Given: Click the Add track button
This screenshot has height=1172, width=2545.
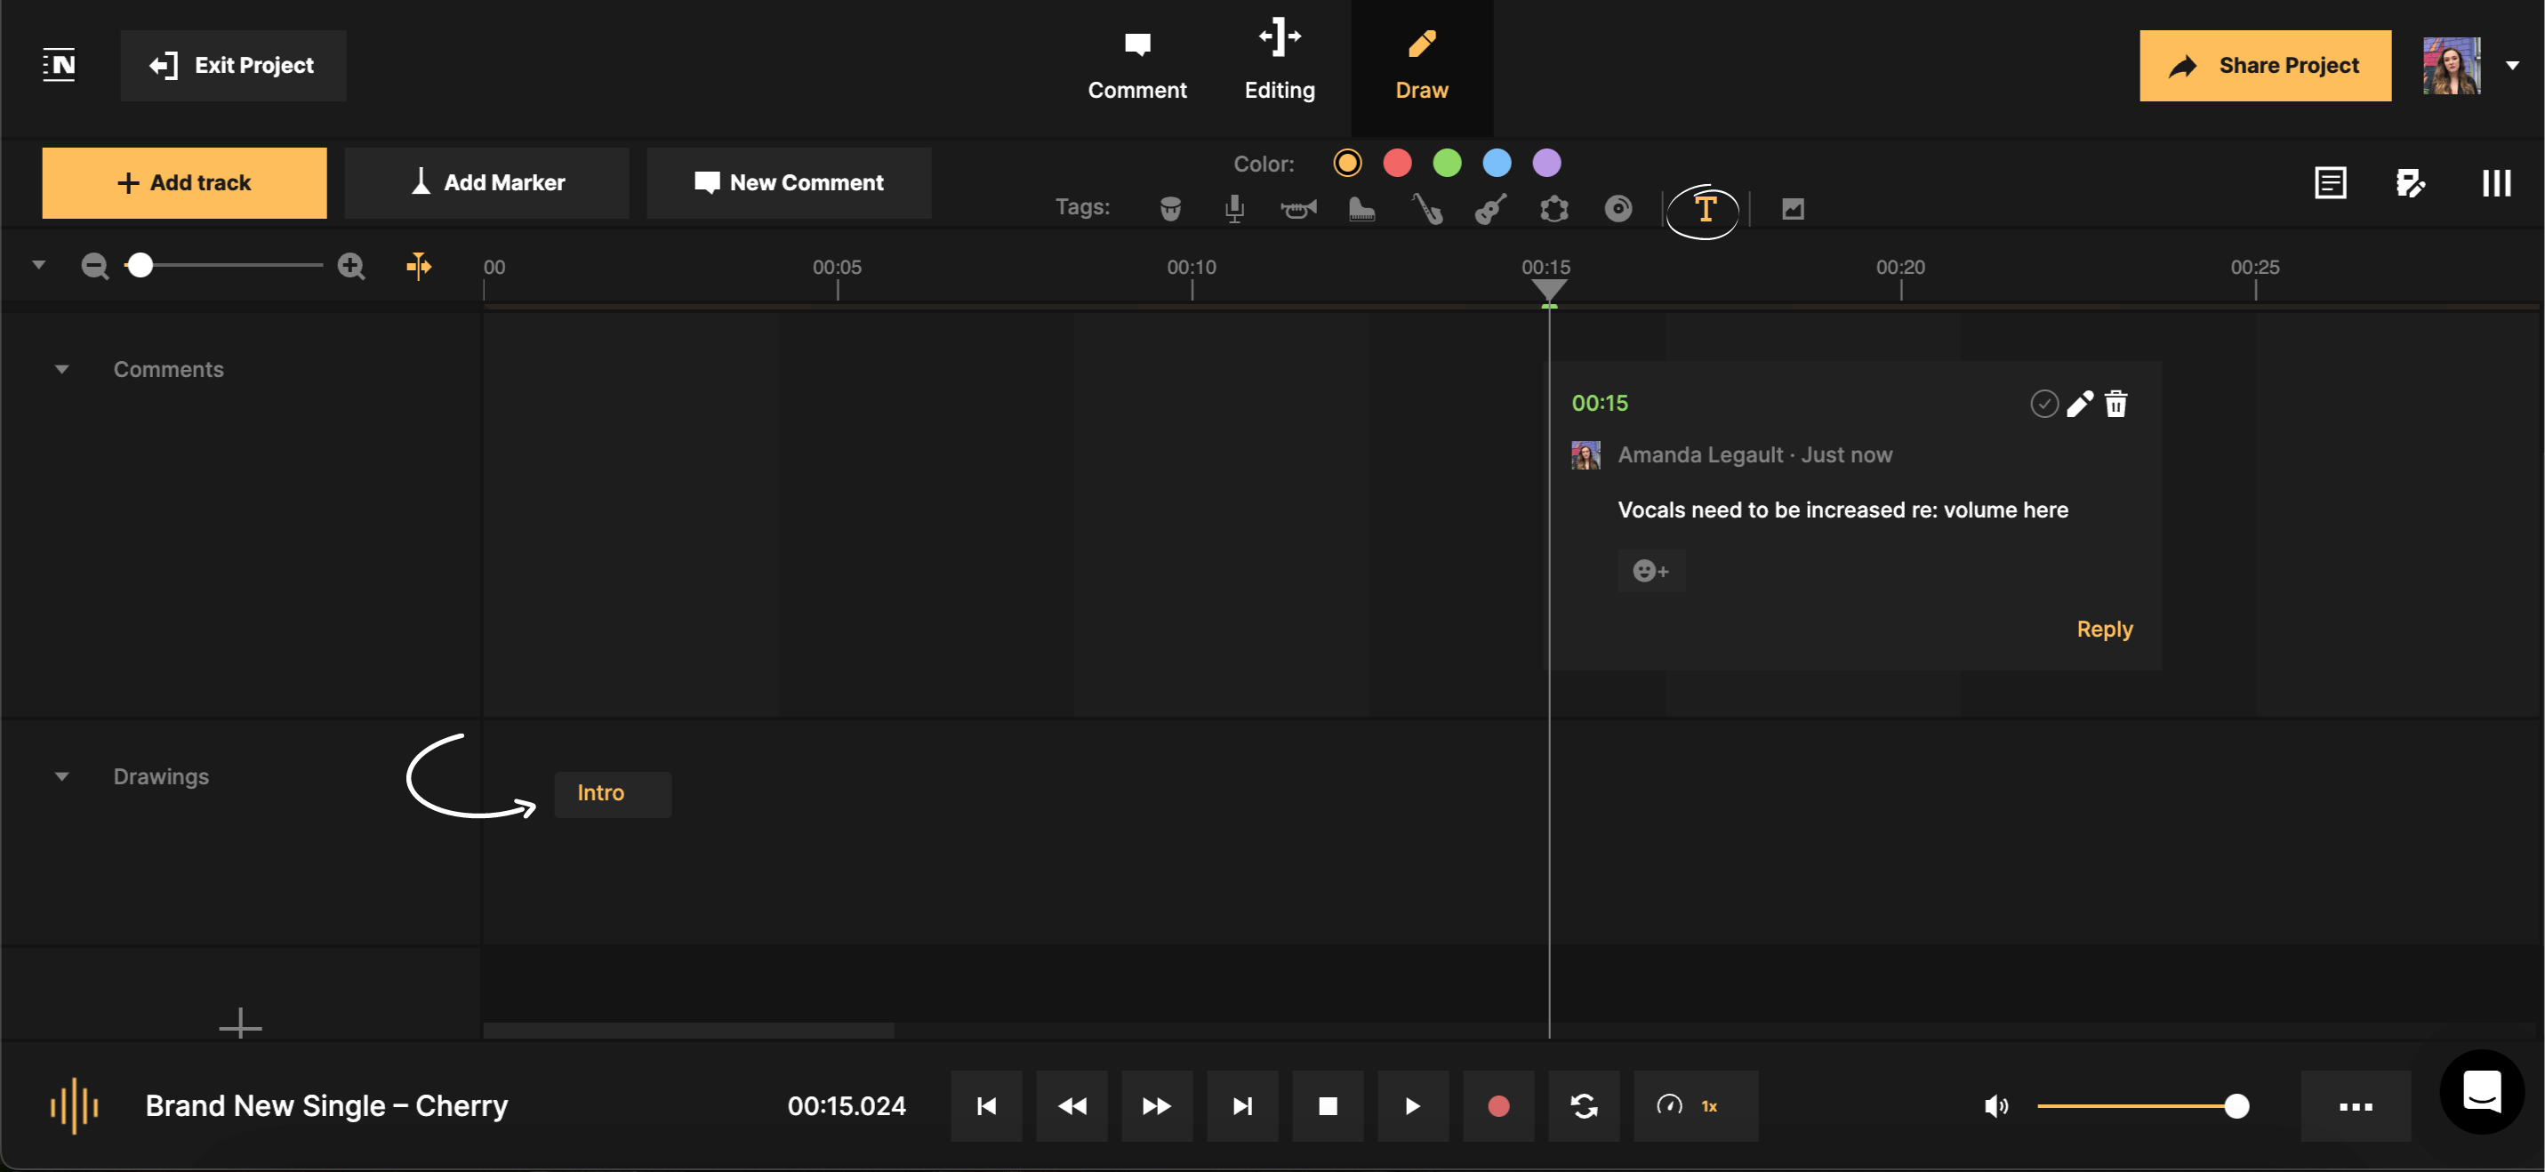Looking at the screenshot, I should (x=184, y=181).
